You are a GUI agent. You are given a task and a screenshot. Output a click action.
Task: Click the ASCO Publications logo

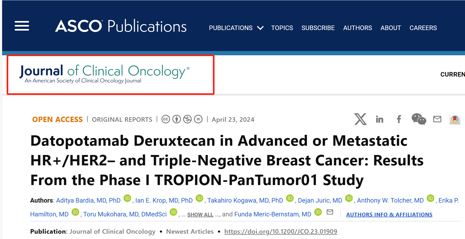(x=121, y=26)
